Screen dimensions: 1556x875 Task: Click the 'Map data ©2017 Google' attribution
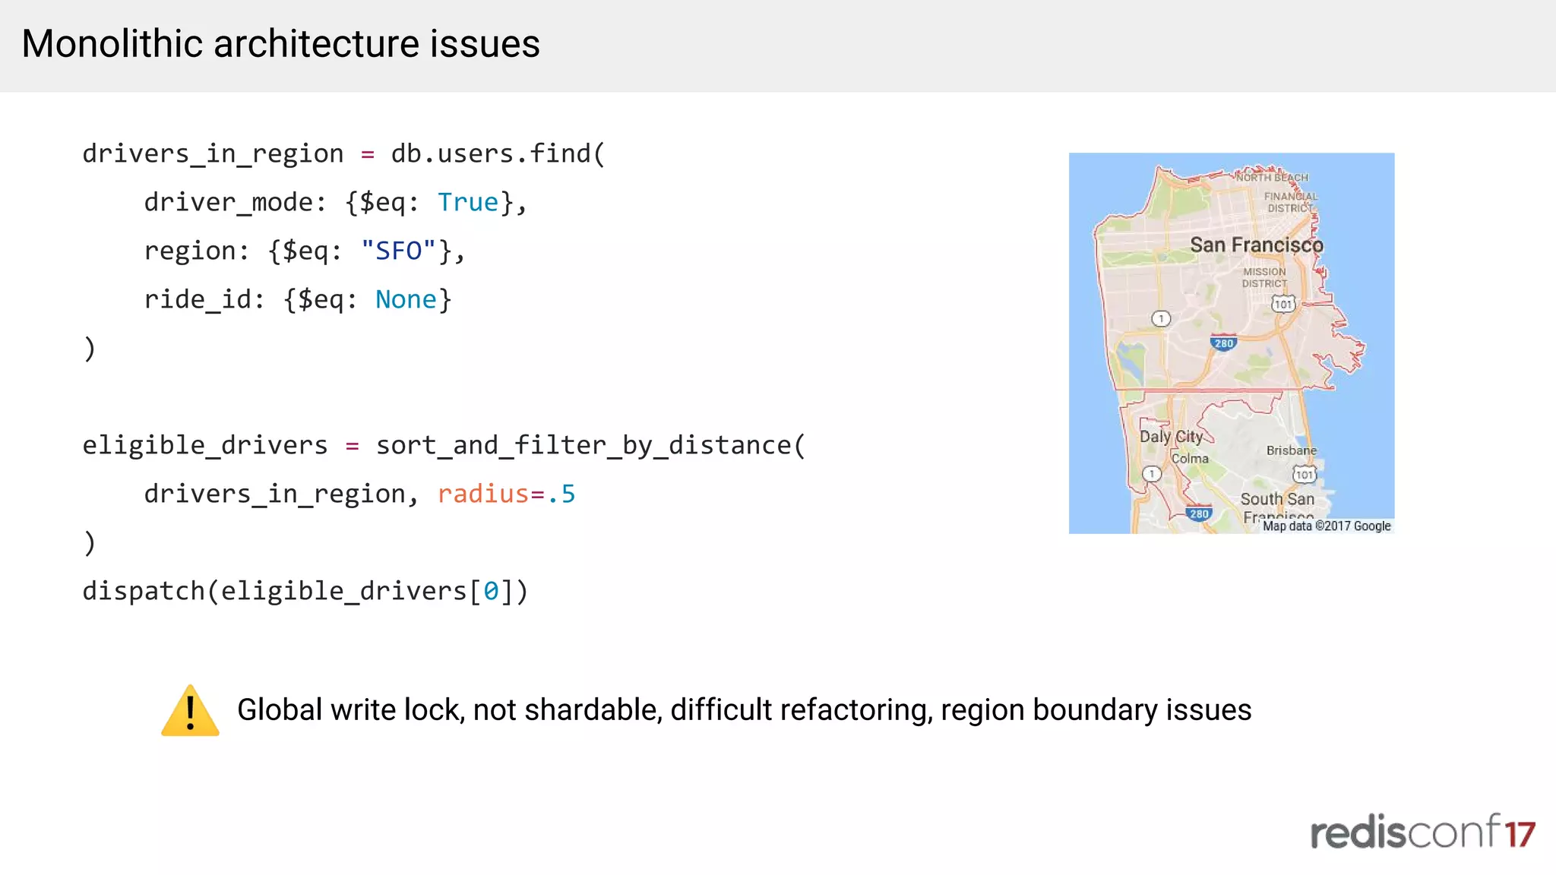coord(1327,526)
